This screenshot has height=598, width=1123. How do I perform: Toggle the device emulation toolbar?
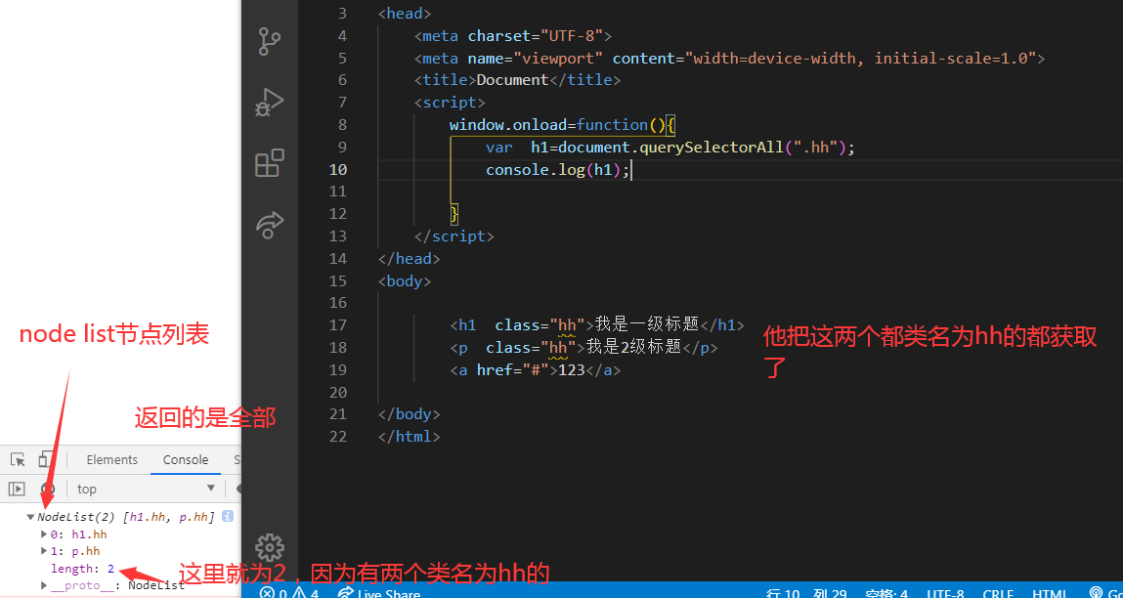pos(43,459)
